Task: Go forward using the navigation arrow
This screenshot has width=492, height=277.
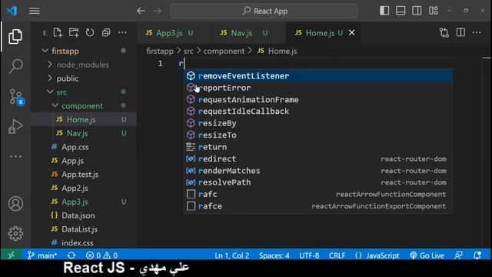Action: click(x=157, y=11)
